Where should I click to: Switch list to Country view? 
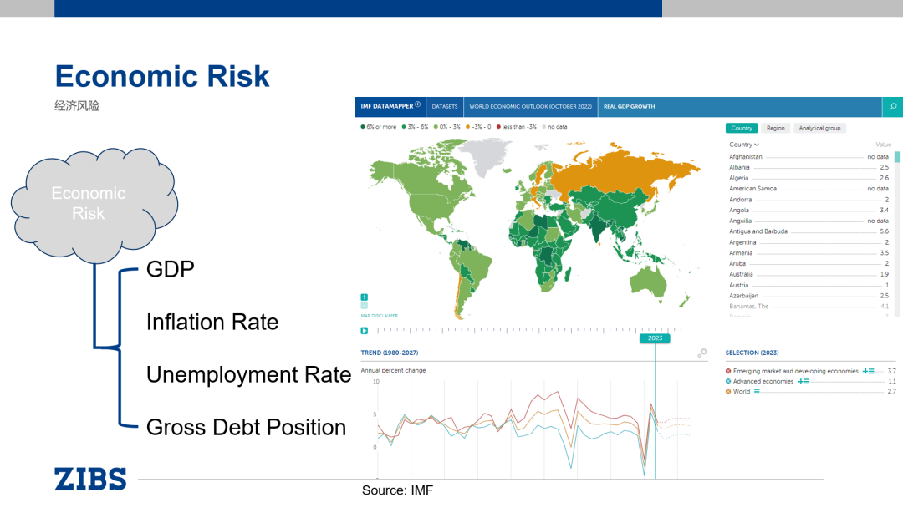point(741,129)
